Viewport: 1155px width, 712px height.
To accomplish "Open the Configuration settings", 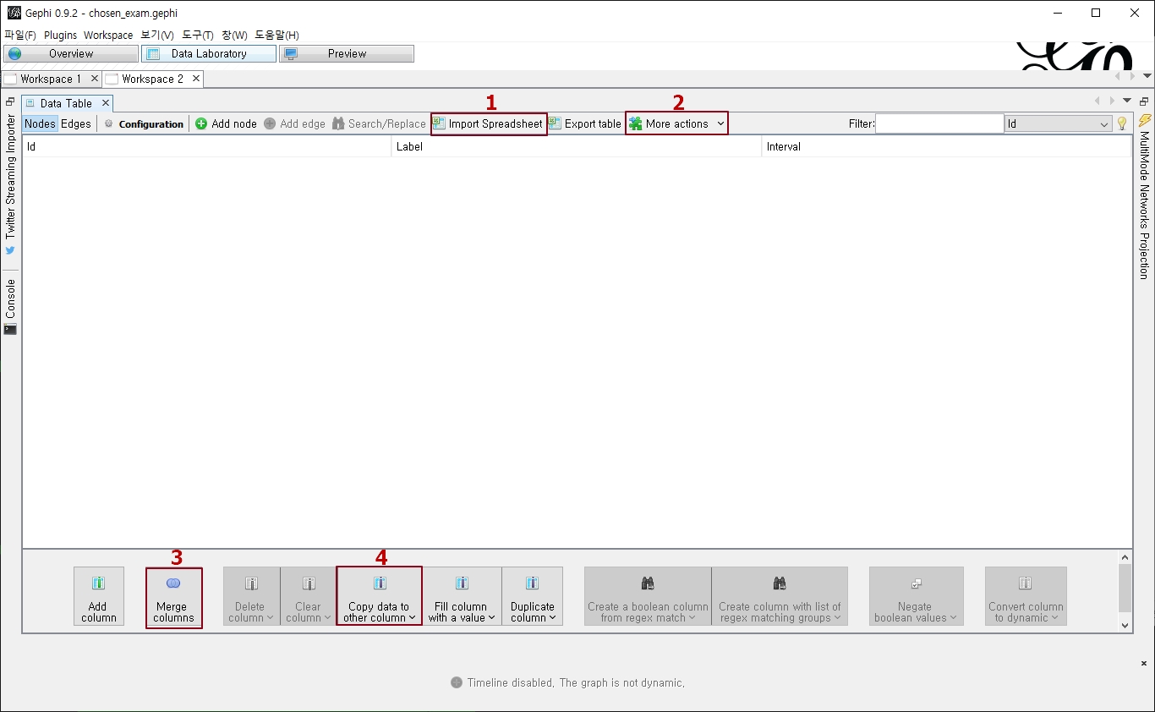I will [144, 123].
